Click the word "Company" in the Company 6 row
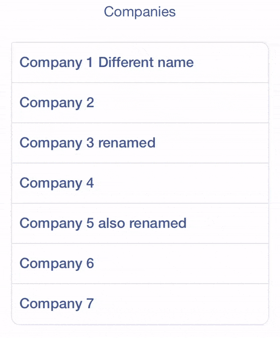 (50, 264)
